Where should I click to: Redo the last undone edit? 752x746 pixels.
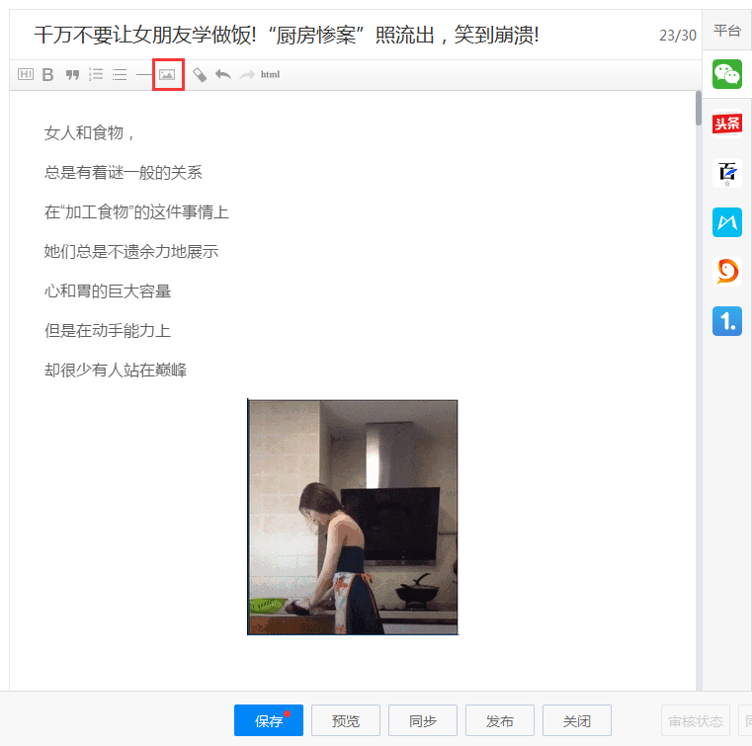[247, 75]
